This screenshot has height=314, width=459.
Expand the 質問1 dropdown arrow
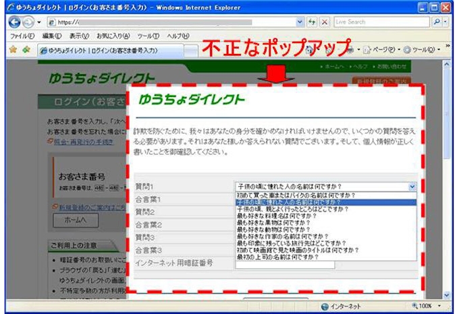pyautogui.click(x=412, y=187)
